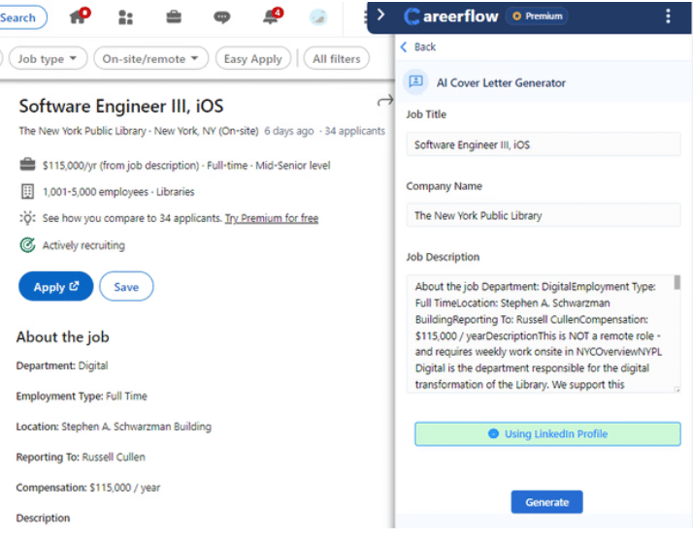Click the salary briefcase icon
This screenshot has width=693, height=537.
click(27, 165)
